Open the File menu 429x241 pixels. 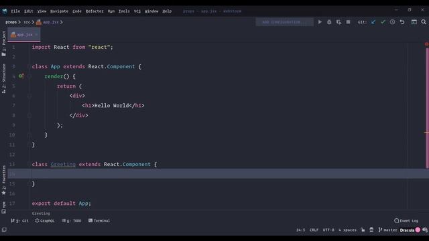tap(15, 11)
